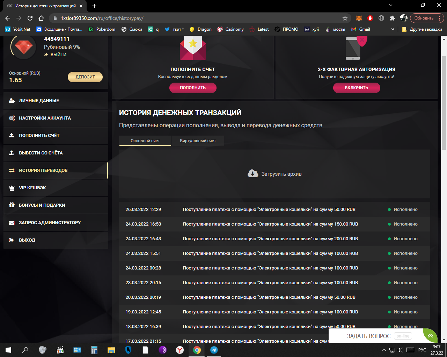The image size is (447, 357).
Task: Go to the browser home page
Action: (41, 18)
